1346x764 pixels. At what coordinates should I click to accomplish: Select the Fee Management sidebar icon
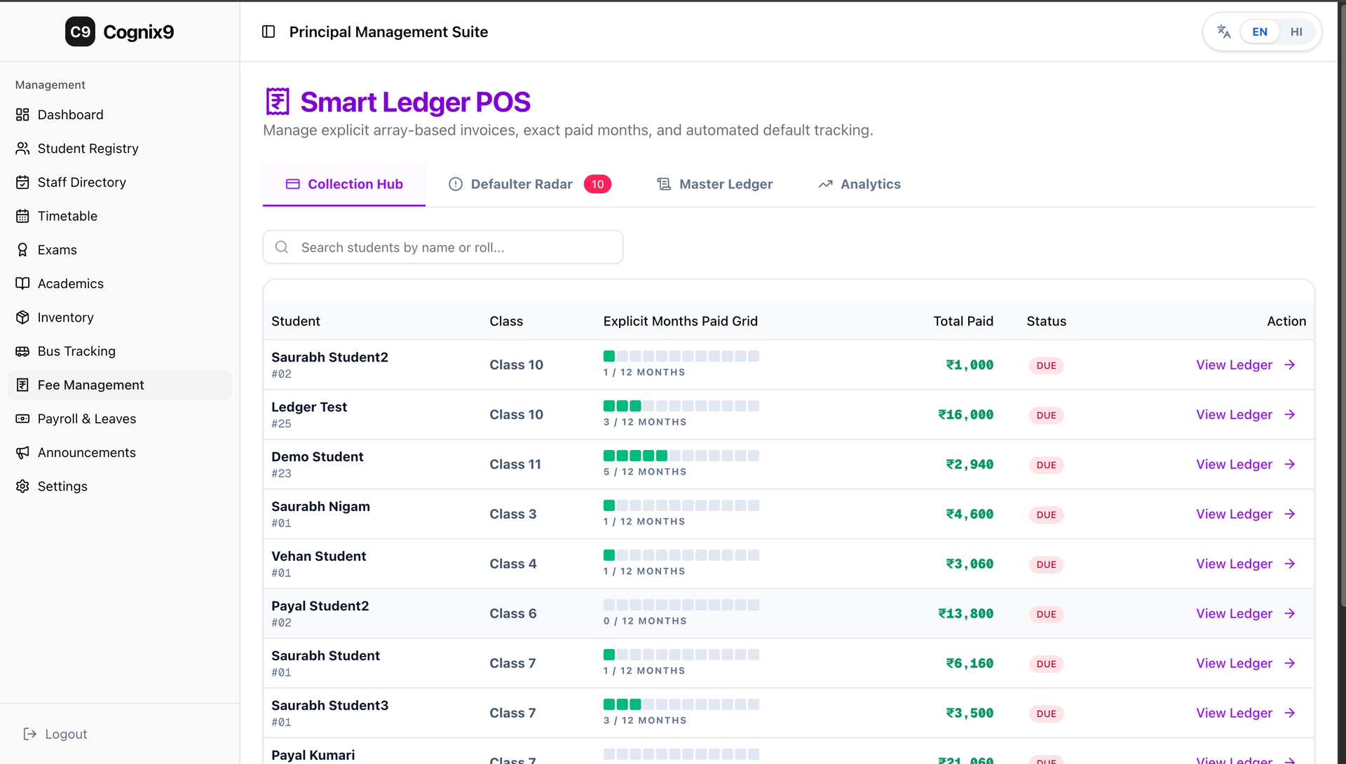tap(22, 385)
